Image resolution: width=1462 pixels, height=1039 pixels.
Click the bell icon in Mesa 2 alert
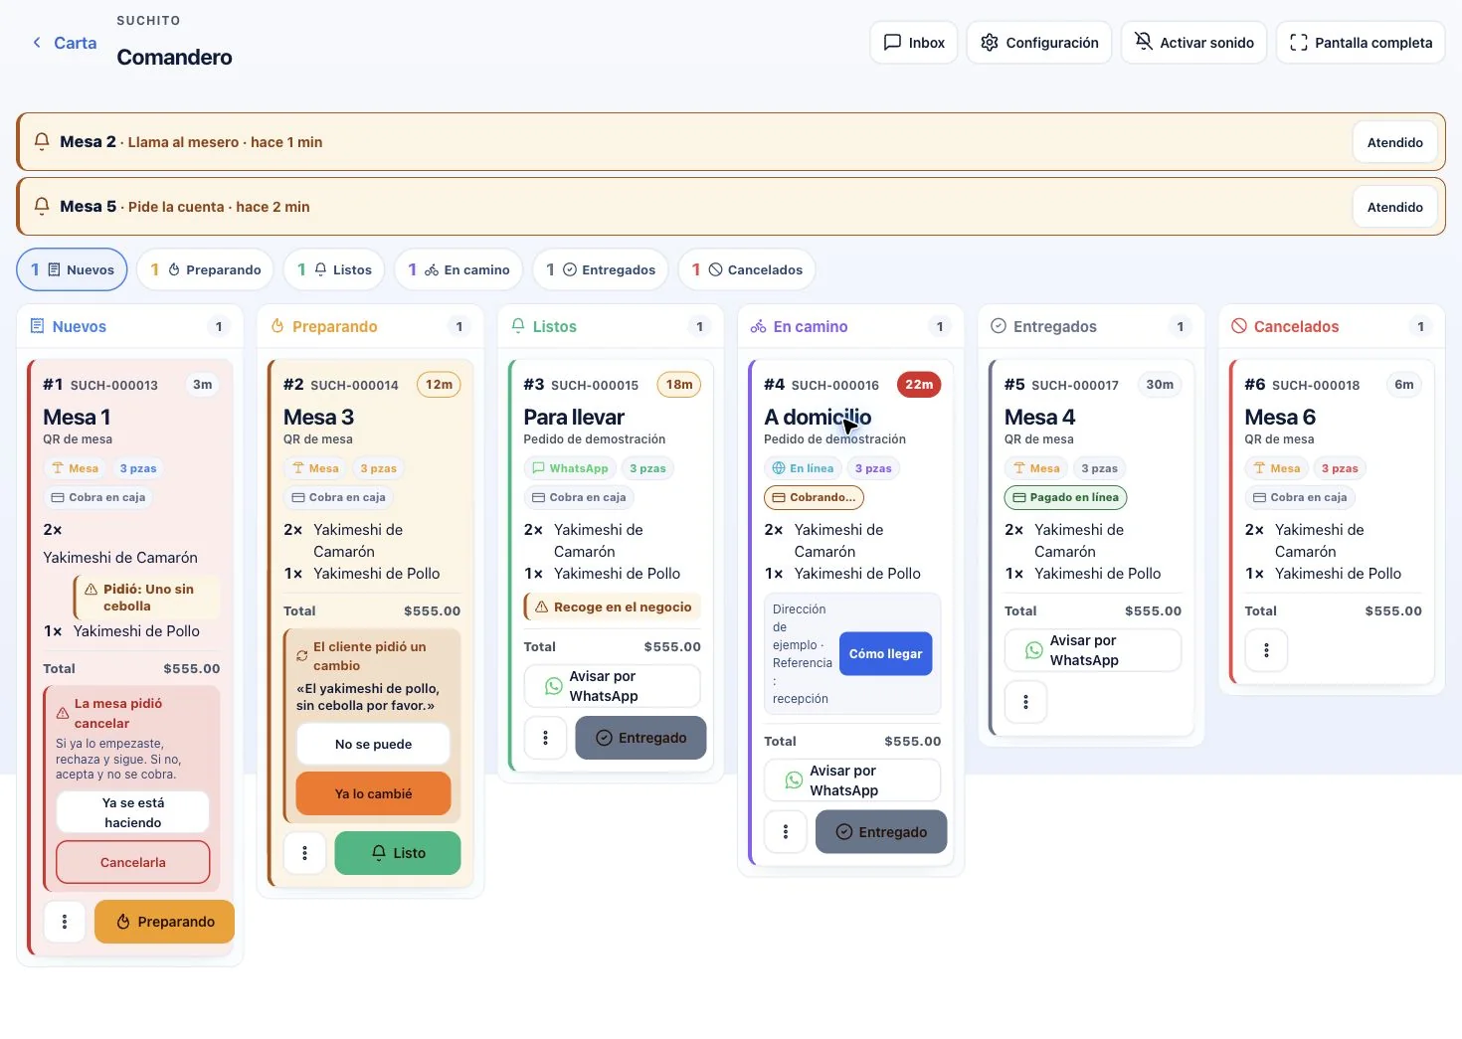click(x=42, y=141)
